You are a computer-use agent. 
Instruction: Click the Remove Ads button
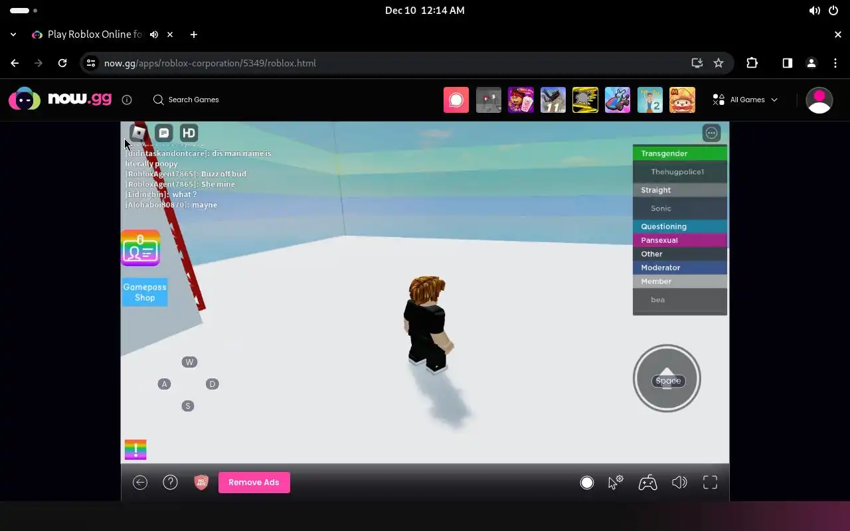pyautogui.click(x=254, y=483)
